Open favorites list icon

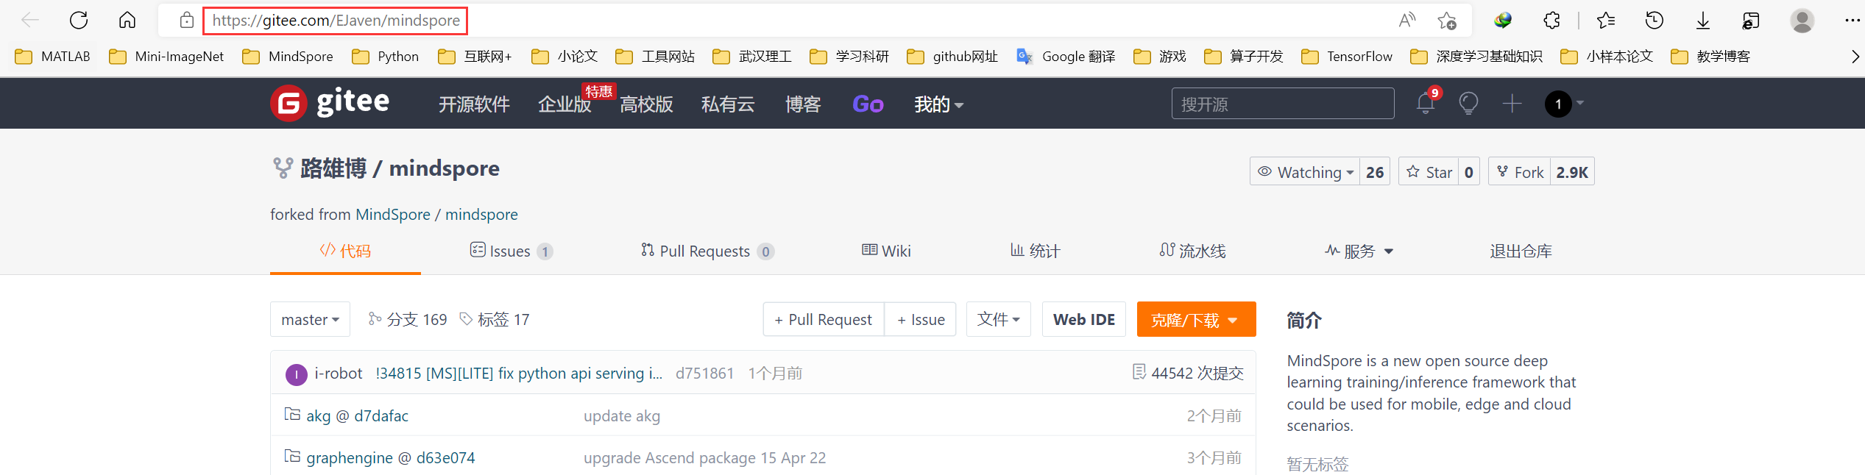(x=1606, y=21)
